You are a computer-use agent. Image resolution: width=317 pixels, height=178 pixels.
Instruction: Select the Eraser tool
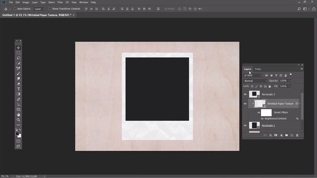pos(18,84)
